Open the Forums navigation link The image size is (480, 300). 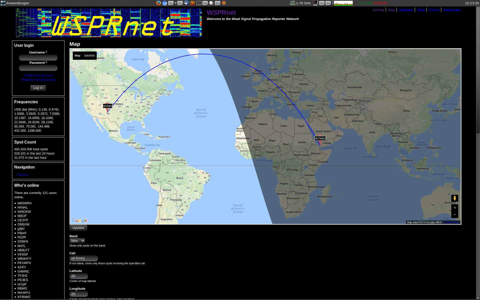pos(23,175)
